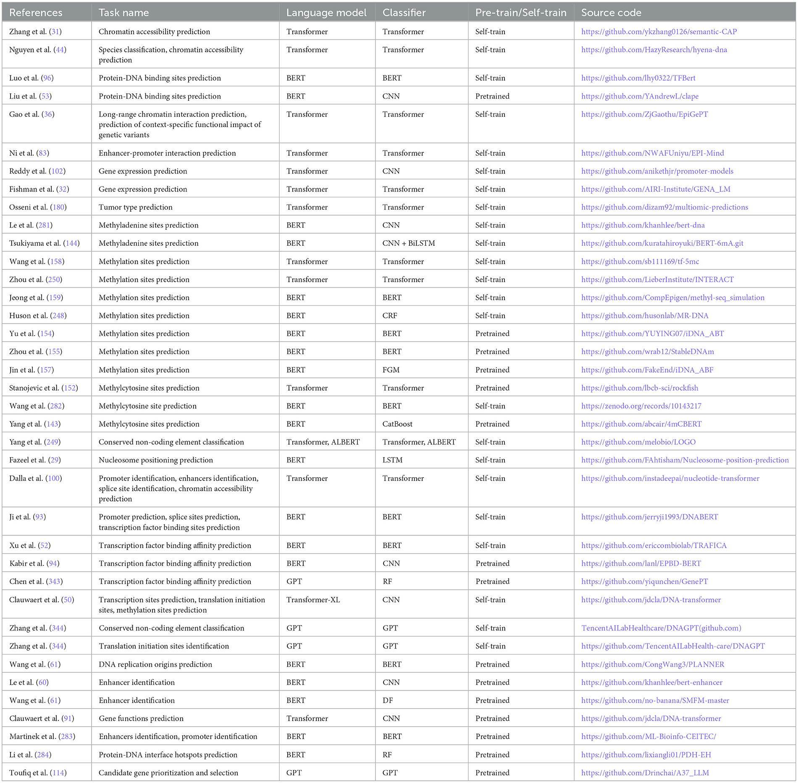Image resolution: width=798 pixels, height=783 pixels.
Task: Open reference 281 of Le et al.
Action: click(x=44, y=225)
